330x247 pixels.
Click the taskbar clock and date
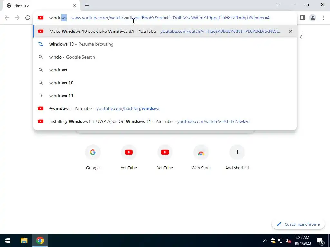point(302,241)
